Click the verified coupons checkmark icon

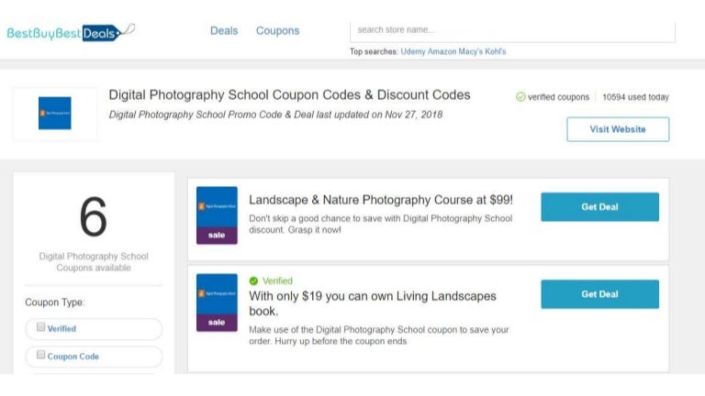[520, 97]
